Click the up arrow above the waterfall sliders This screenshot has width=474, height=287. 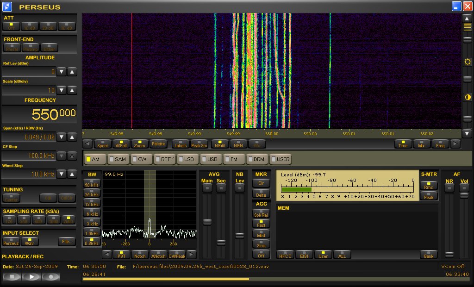[x=467, y=19]
